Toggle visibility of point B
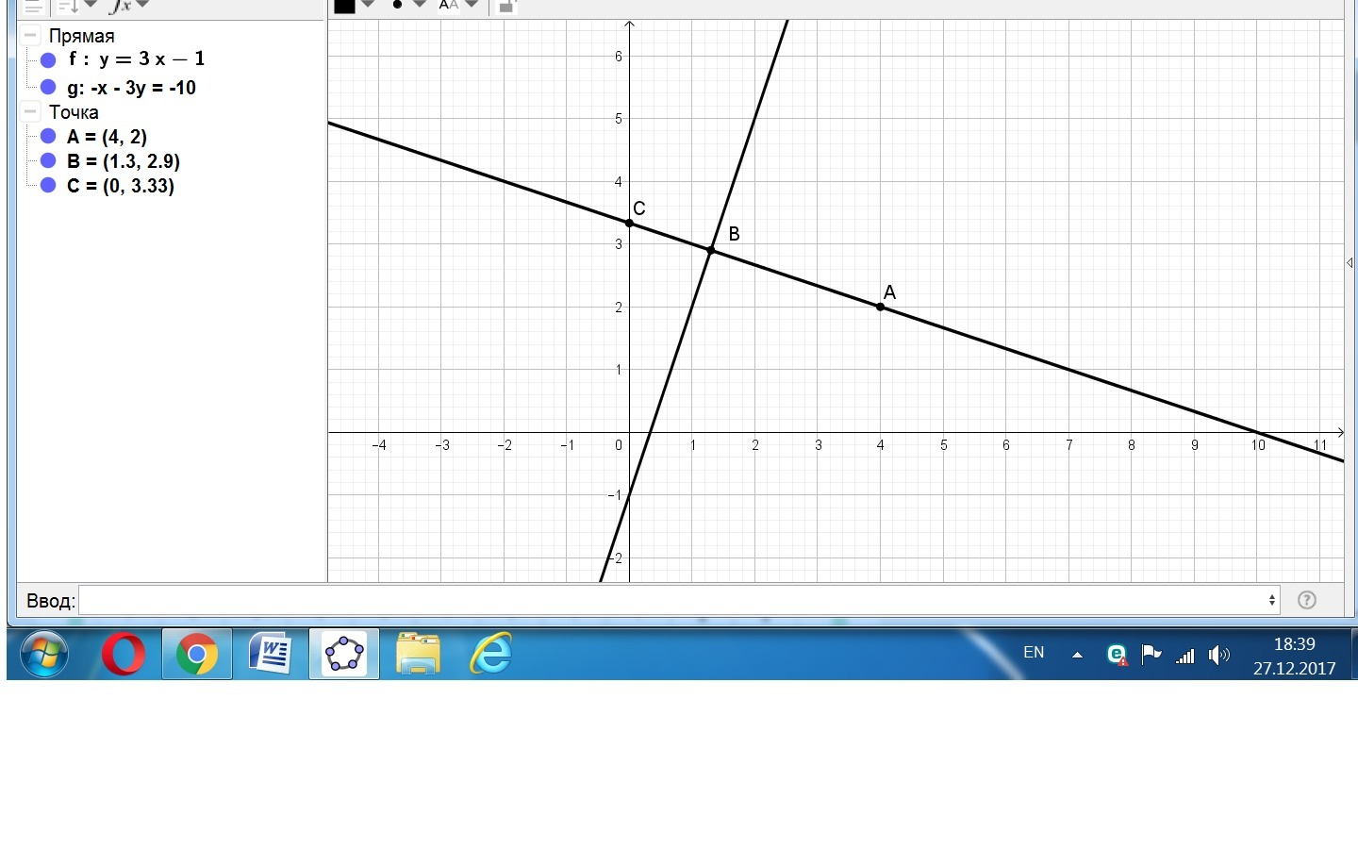The width and height of the screenshot is (1358, 849). point(49,161)
